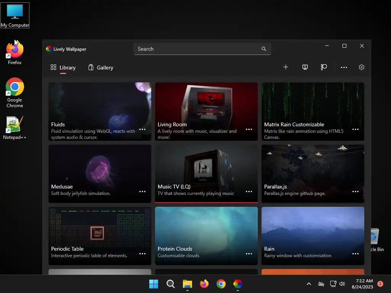Open the clock showing 7:12 AM
Viewport: 391px width, 293px height.
pos(362,284)
